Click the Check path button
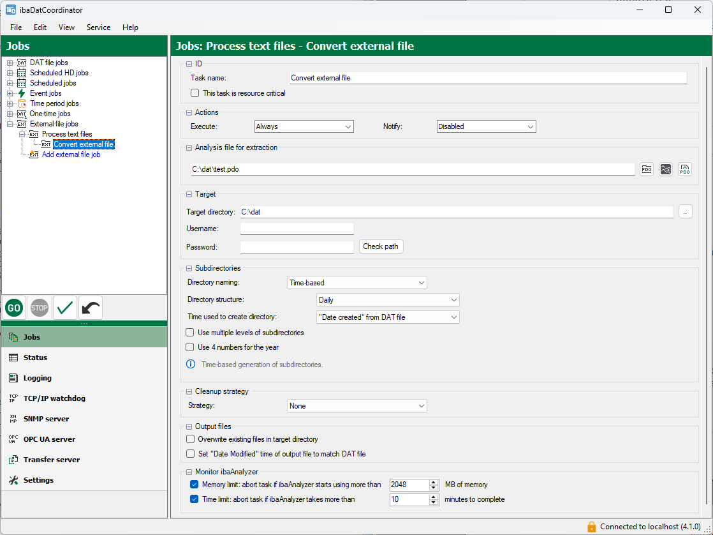This screenshot has height=535, width=713. [381, 246]
